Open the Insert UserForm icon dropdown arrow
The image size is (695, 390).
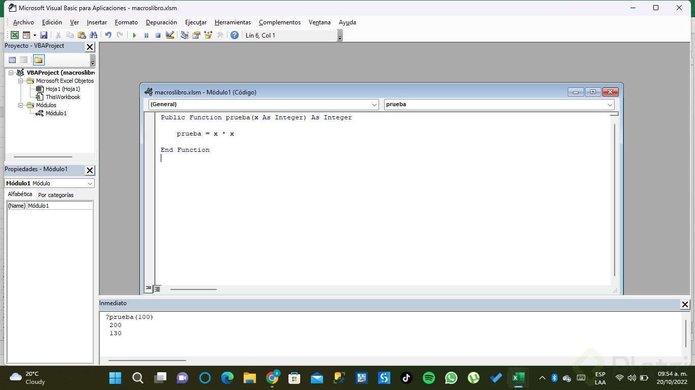(x=35, y=35)
